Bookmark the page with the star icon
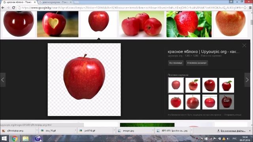The height and width of the screenshot is (142, 253). (245, 7)
